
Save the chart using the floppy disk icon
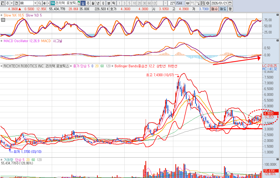point(203,3)
